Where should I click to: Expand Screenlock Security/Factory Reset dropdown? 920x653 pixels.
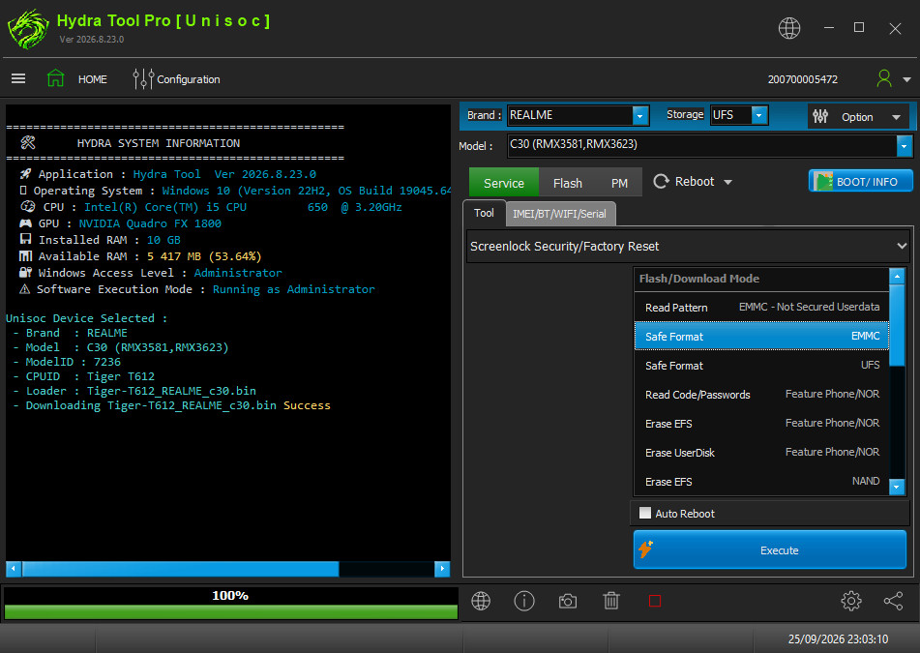coord(902,247)
